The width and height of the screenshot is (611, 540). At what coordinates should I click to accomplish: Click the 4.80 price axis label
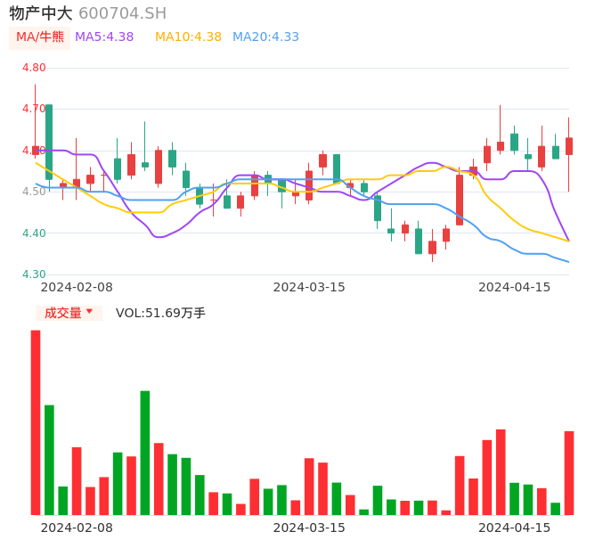(34, 68)
